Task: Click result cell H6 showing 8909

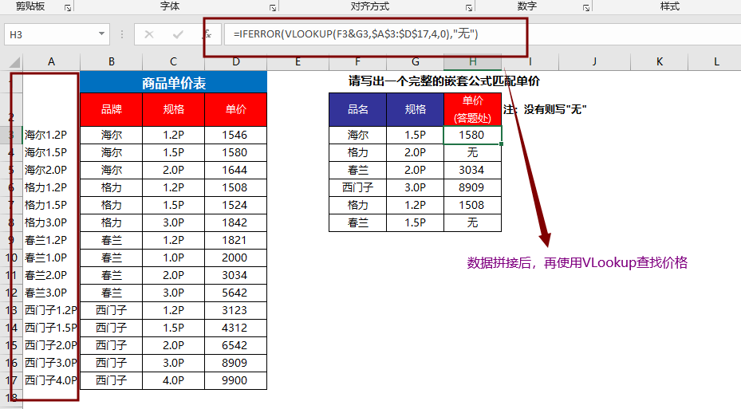Action: click(472, 187)
